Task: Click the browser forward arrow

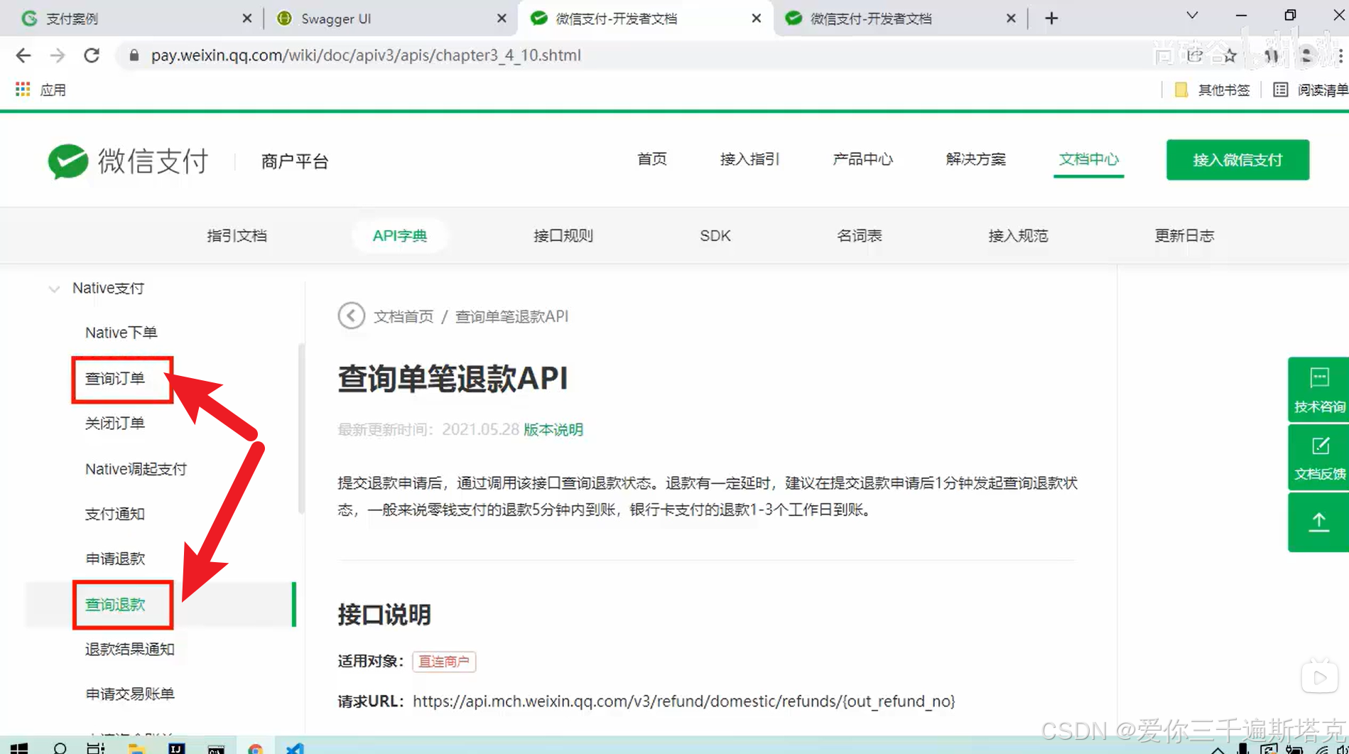Action: pyautogui.click(x=58, y=55)
